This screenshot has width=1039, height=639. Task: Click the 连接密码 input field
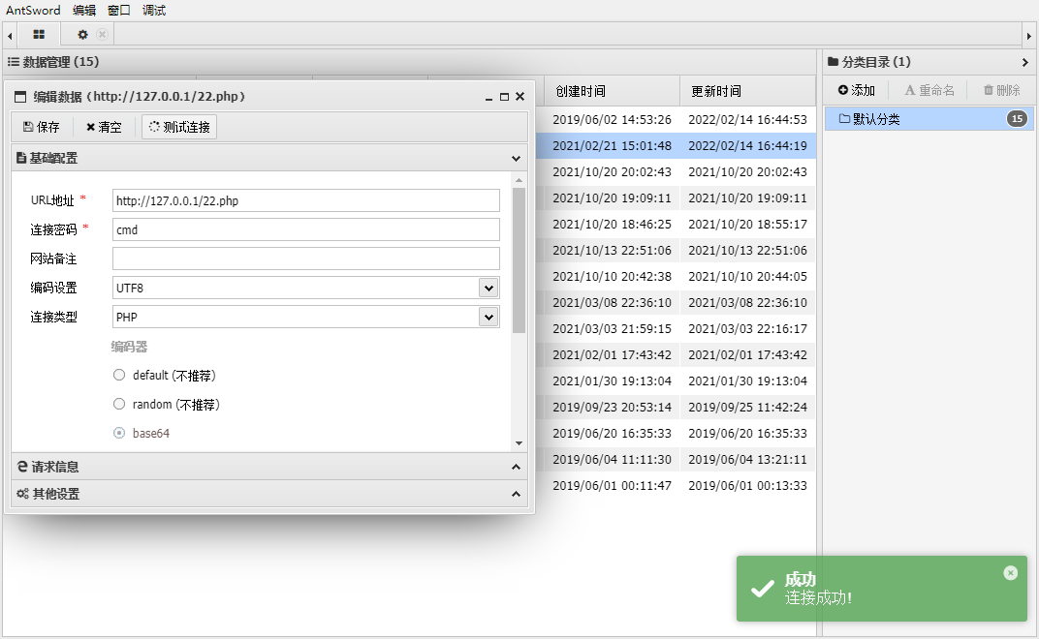point(306,229)
